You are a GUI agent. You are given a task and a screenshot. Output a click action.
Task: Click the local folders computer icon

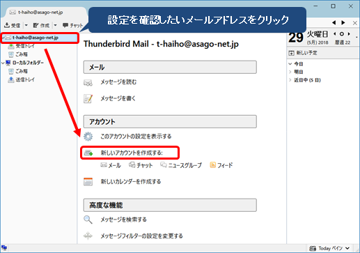point(8,63)
